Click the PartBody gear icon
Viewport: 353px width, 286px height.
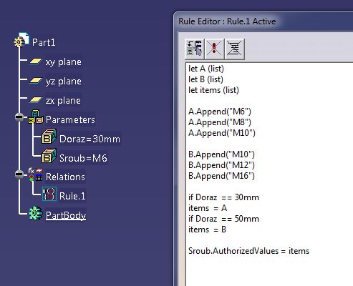(36, 213)
